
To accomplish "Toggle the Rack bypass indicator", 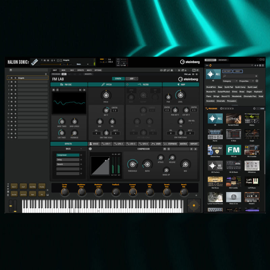I will 81,148.
